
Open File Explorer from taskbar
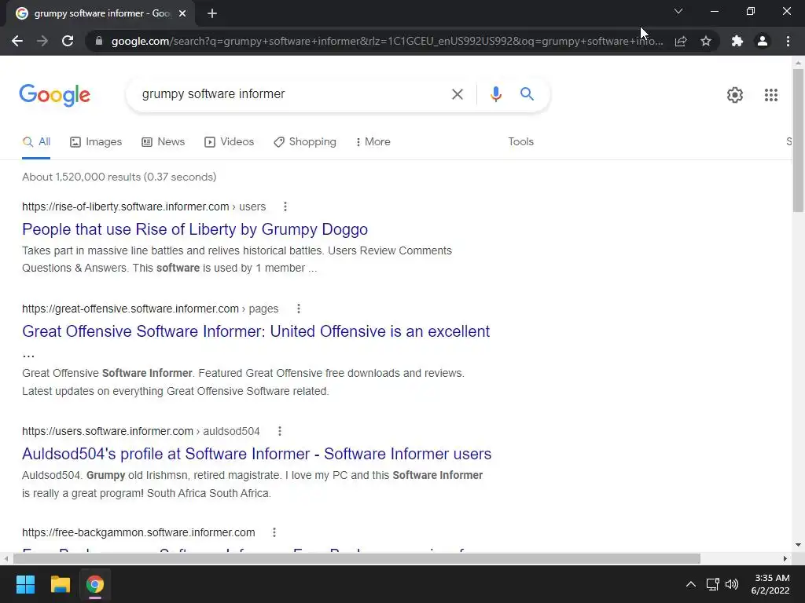(x=60, y=584)
